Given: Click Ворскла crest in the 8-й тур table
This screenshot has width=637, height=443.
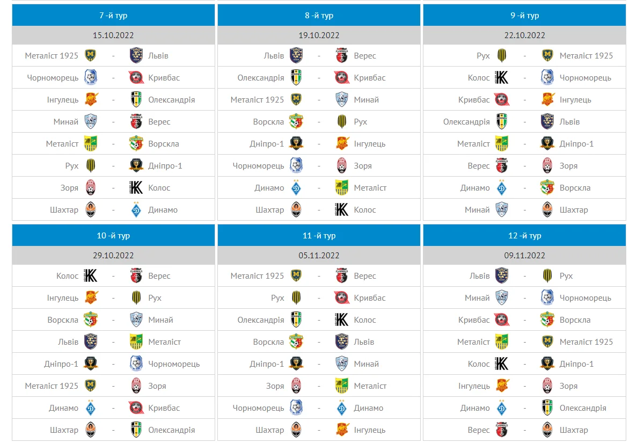Looking at the screenshot, I should (x=296, y=122).
